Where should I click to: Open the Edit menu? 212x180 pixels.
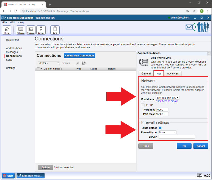[13, 23]
